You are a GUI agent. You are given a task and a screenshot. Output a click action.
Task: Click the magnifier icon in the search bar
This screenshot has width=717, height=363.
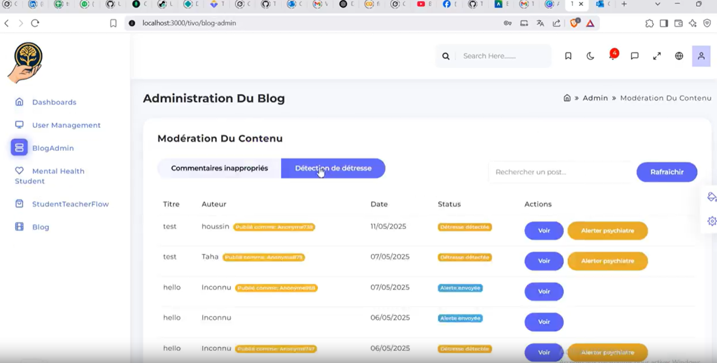tap(446, 56)
